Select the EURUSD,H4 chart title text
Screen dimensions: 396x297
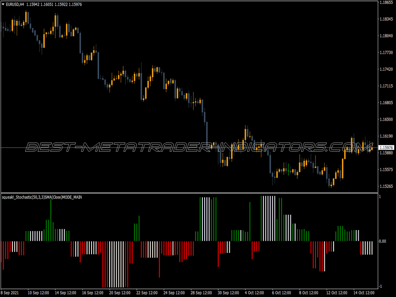click(x=15, y=4)
